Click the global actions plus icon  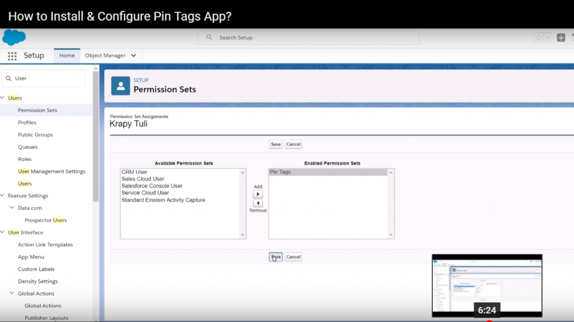561,37
